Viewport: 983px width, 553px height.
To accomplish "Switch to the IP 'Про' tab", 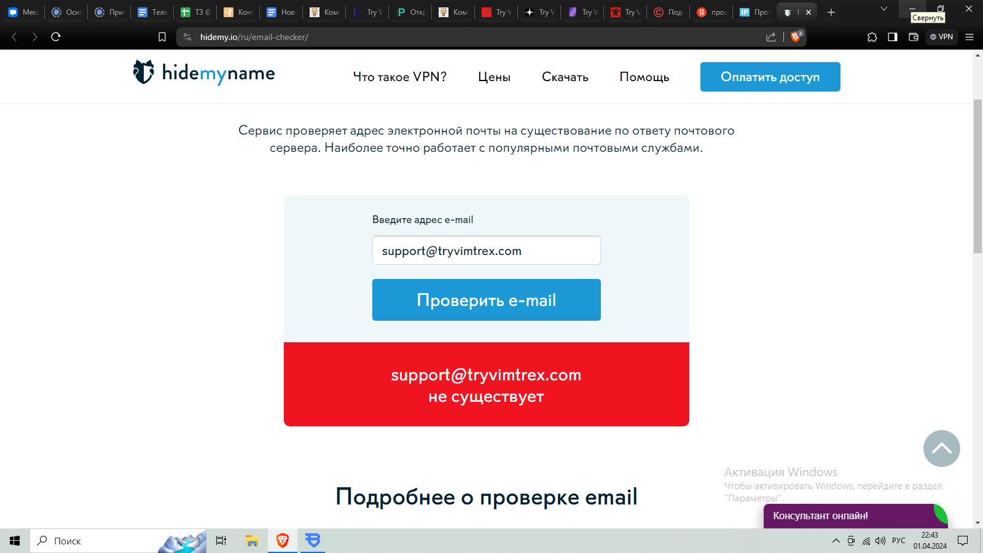I will coord(754,12).
